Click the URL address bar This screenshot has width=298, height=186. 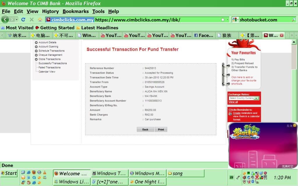tap(157, 20)
